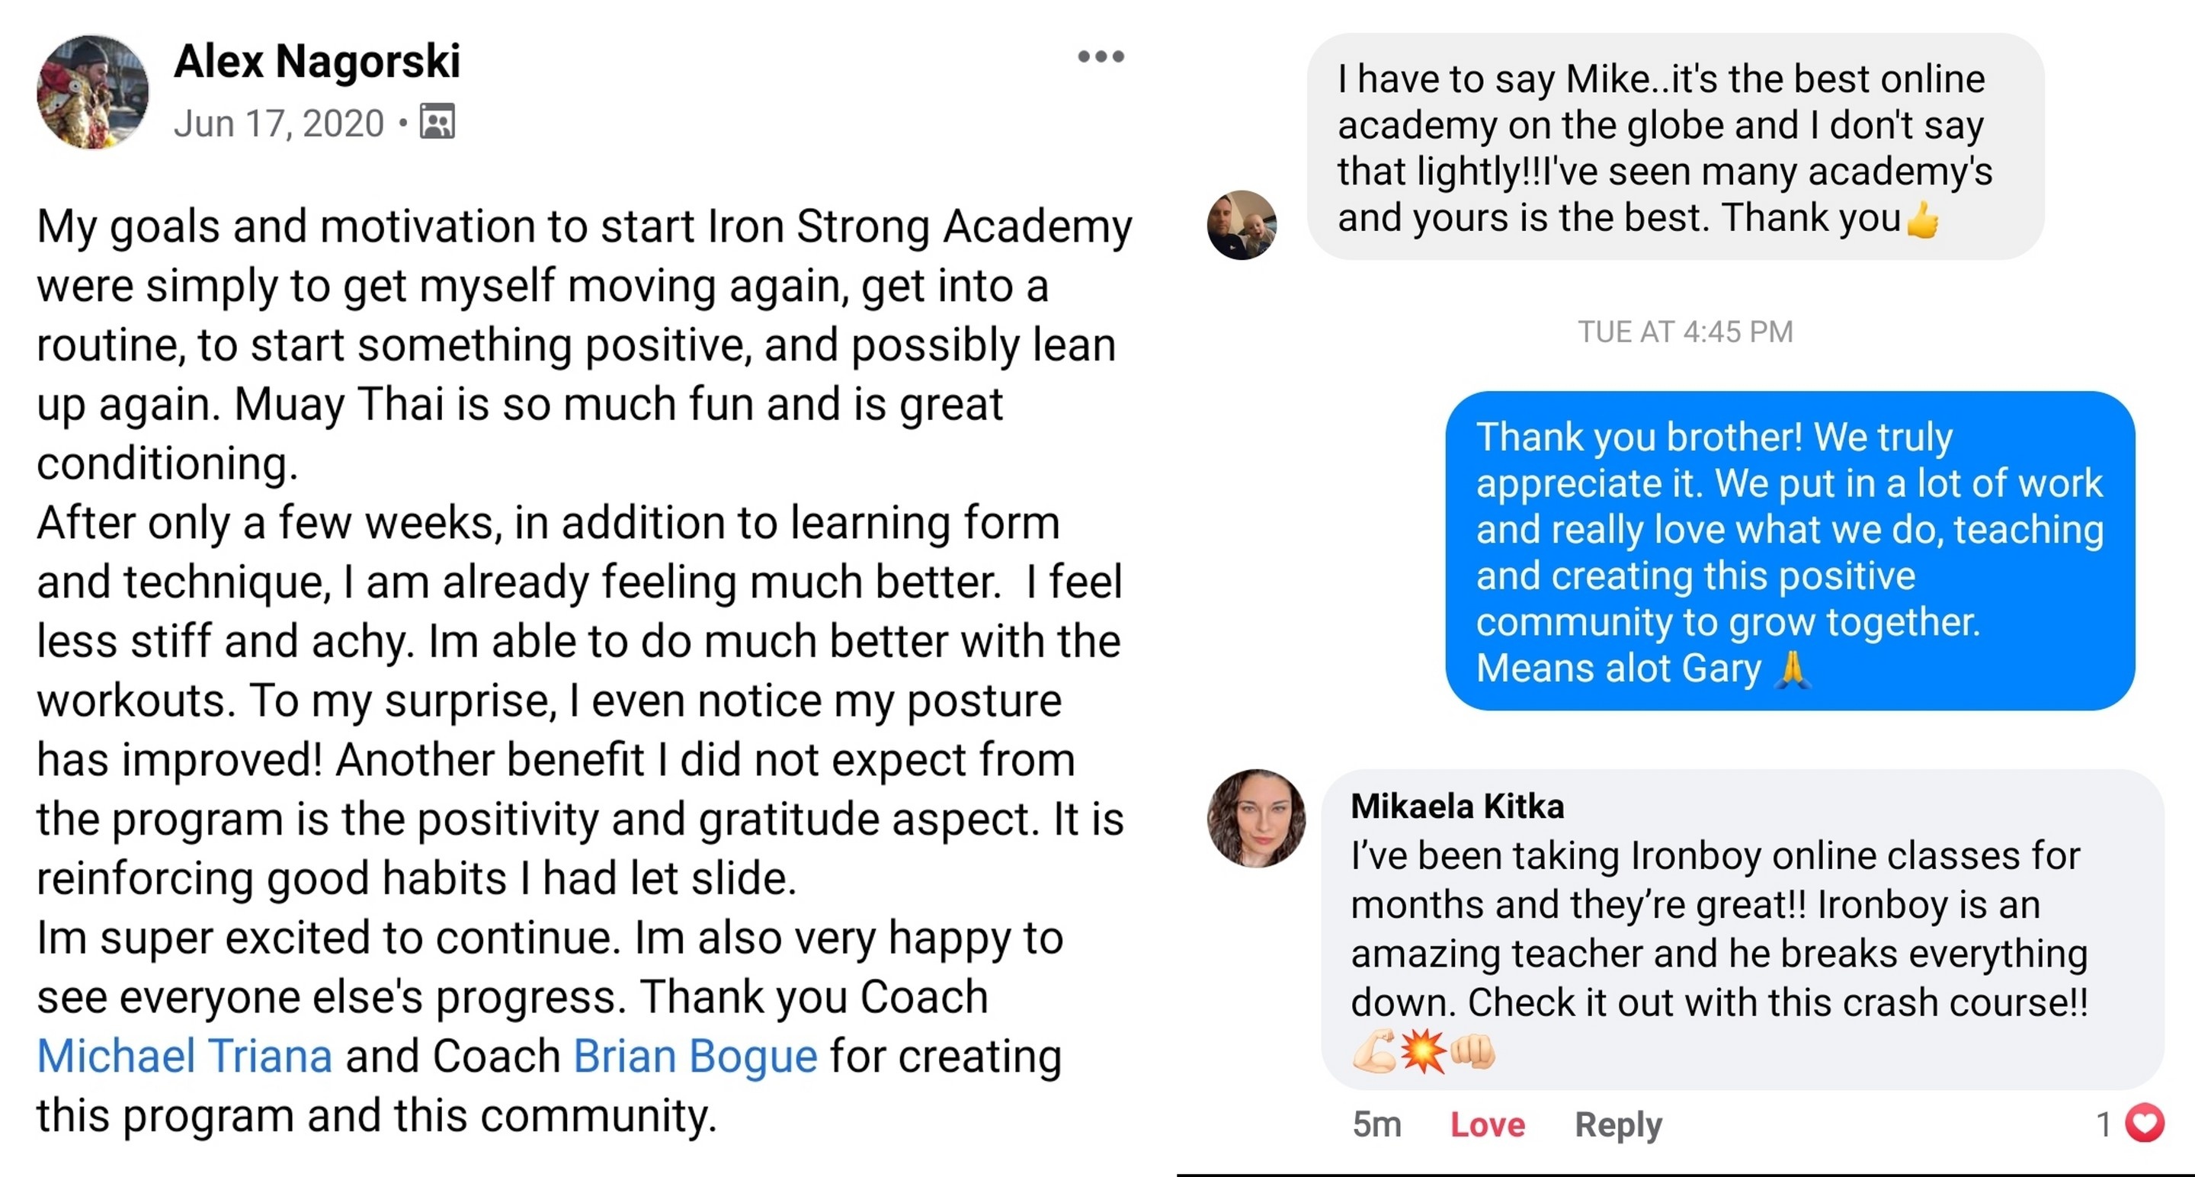The width and height of the screenshot is (2195, 1177).
Task: Click the thumbs up emoji in message
Action: click(x=1922, y=220)
